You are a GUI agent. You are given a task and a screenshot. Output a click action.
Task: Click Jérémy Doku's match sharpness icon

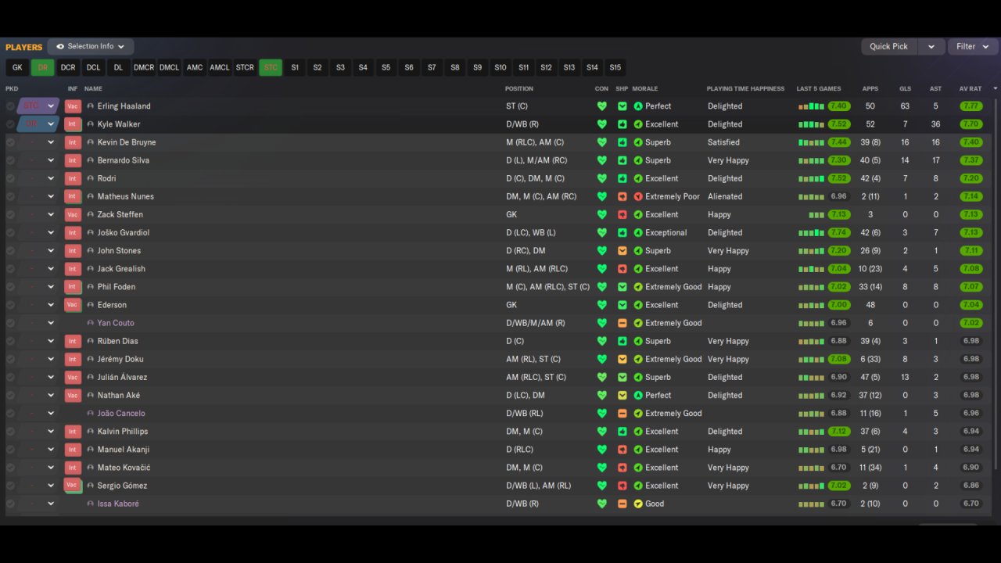click(x=622, y=359)
